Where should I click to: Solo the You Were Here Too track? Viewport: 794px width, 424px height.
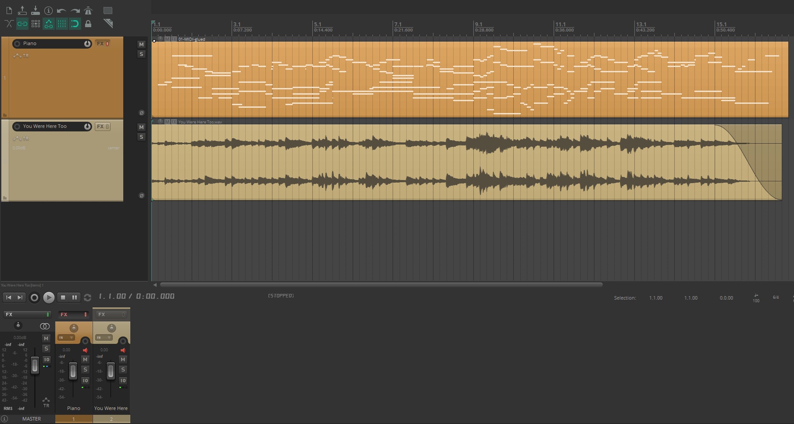point(141,137)
